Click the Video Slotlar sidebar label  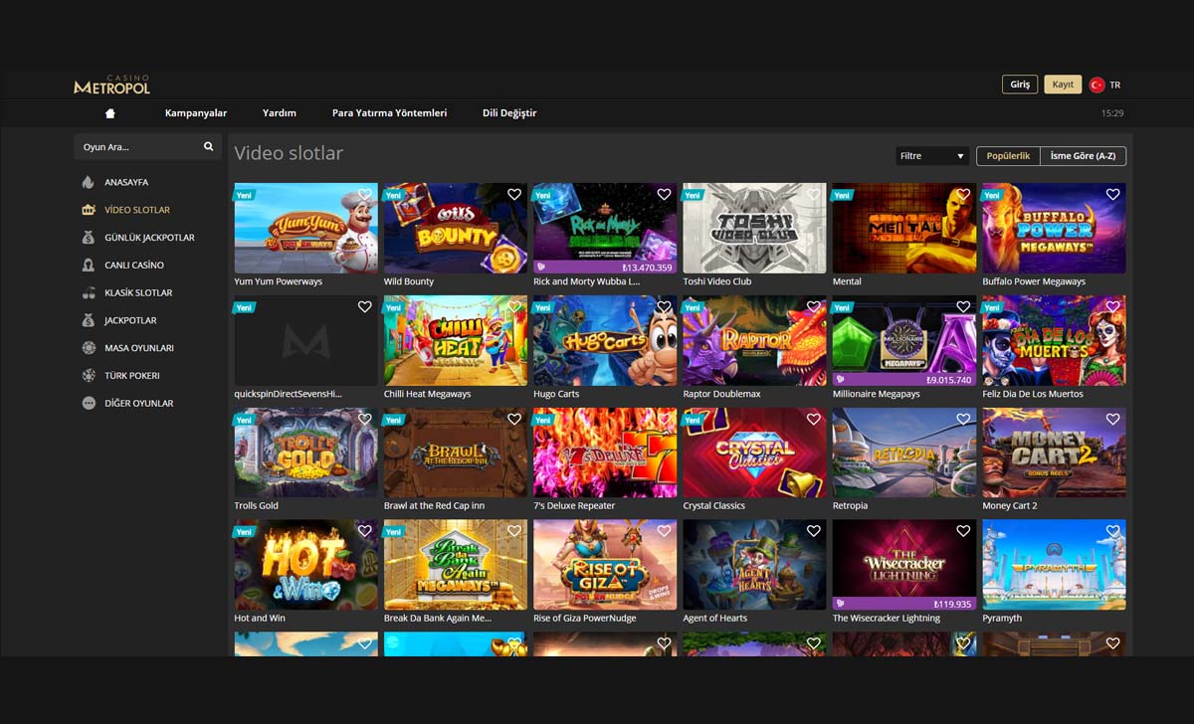point(137,210)
